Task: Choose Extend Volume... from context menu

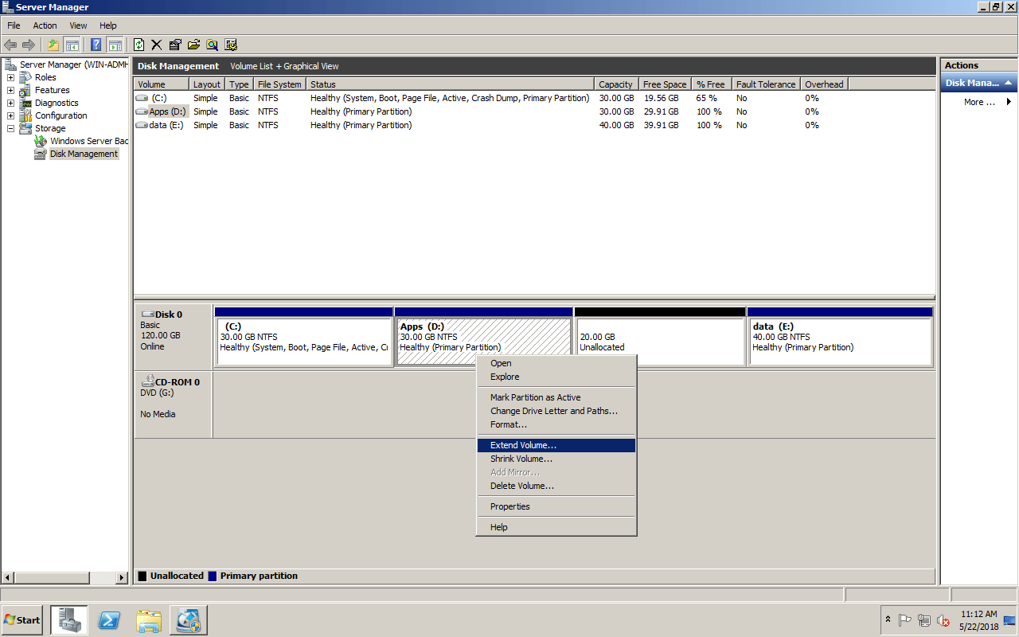Action: (x=523, y=445)
